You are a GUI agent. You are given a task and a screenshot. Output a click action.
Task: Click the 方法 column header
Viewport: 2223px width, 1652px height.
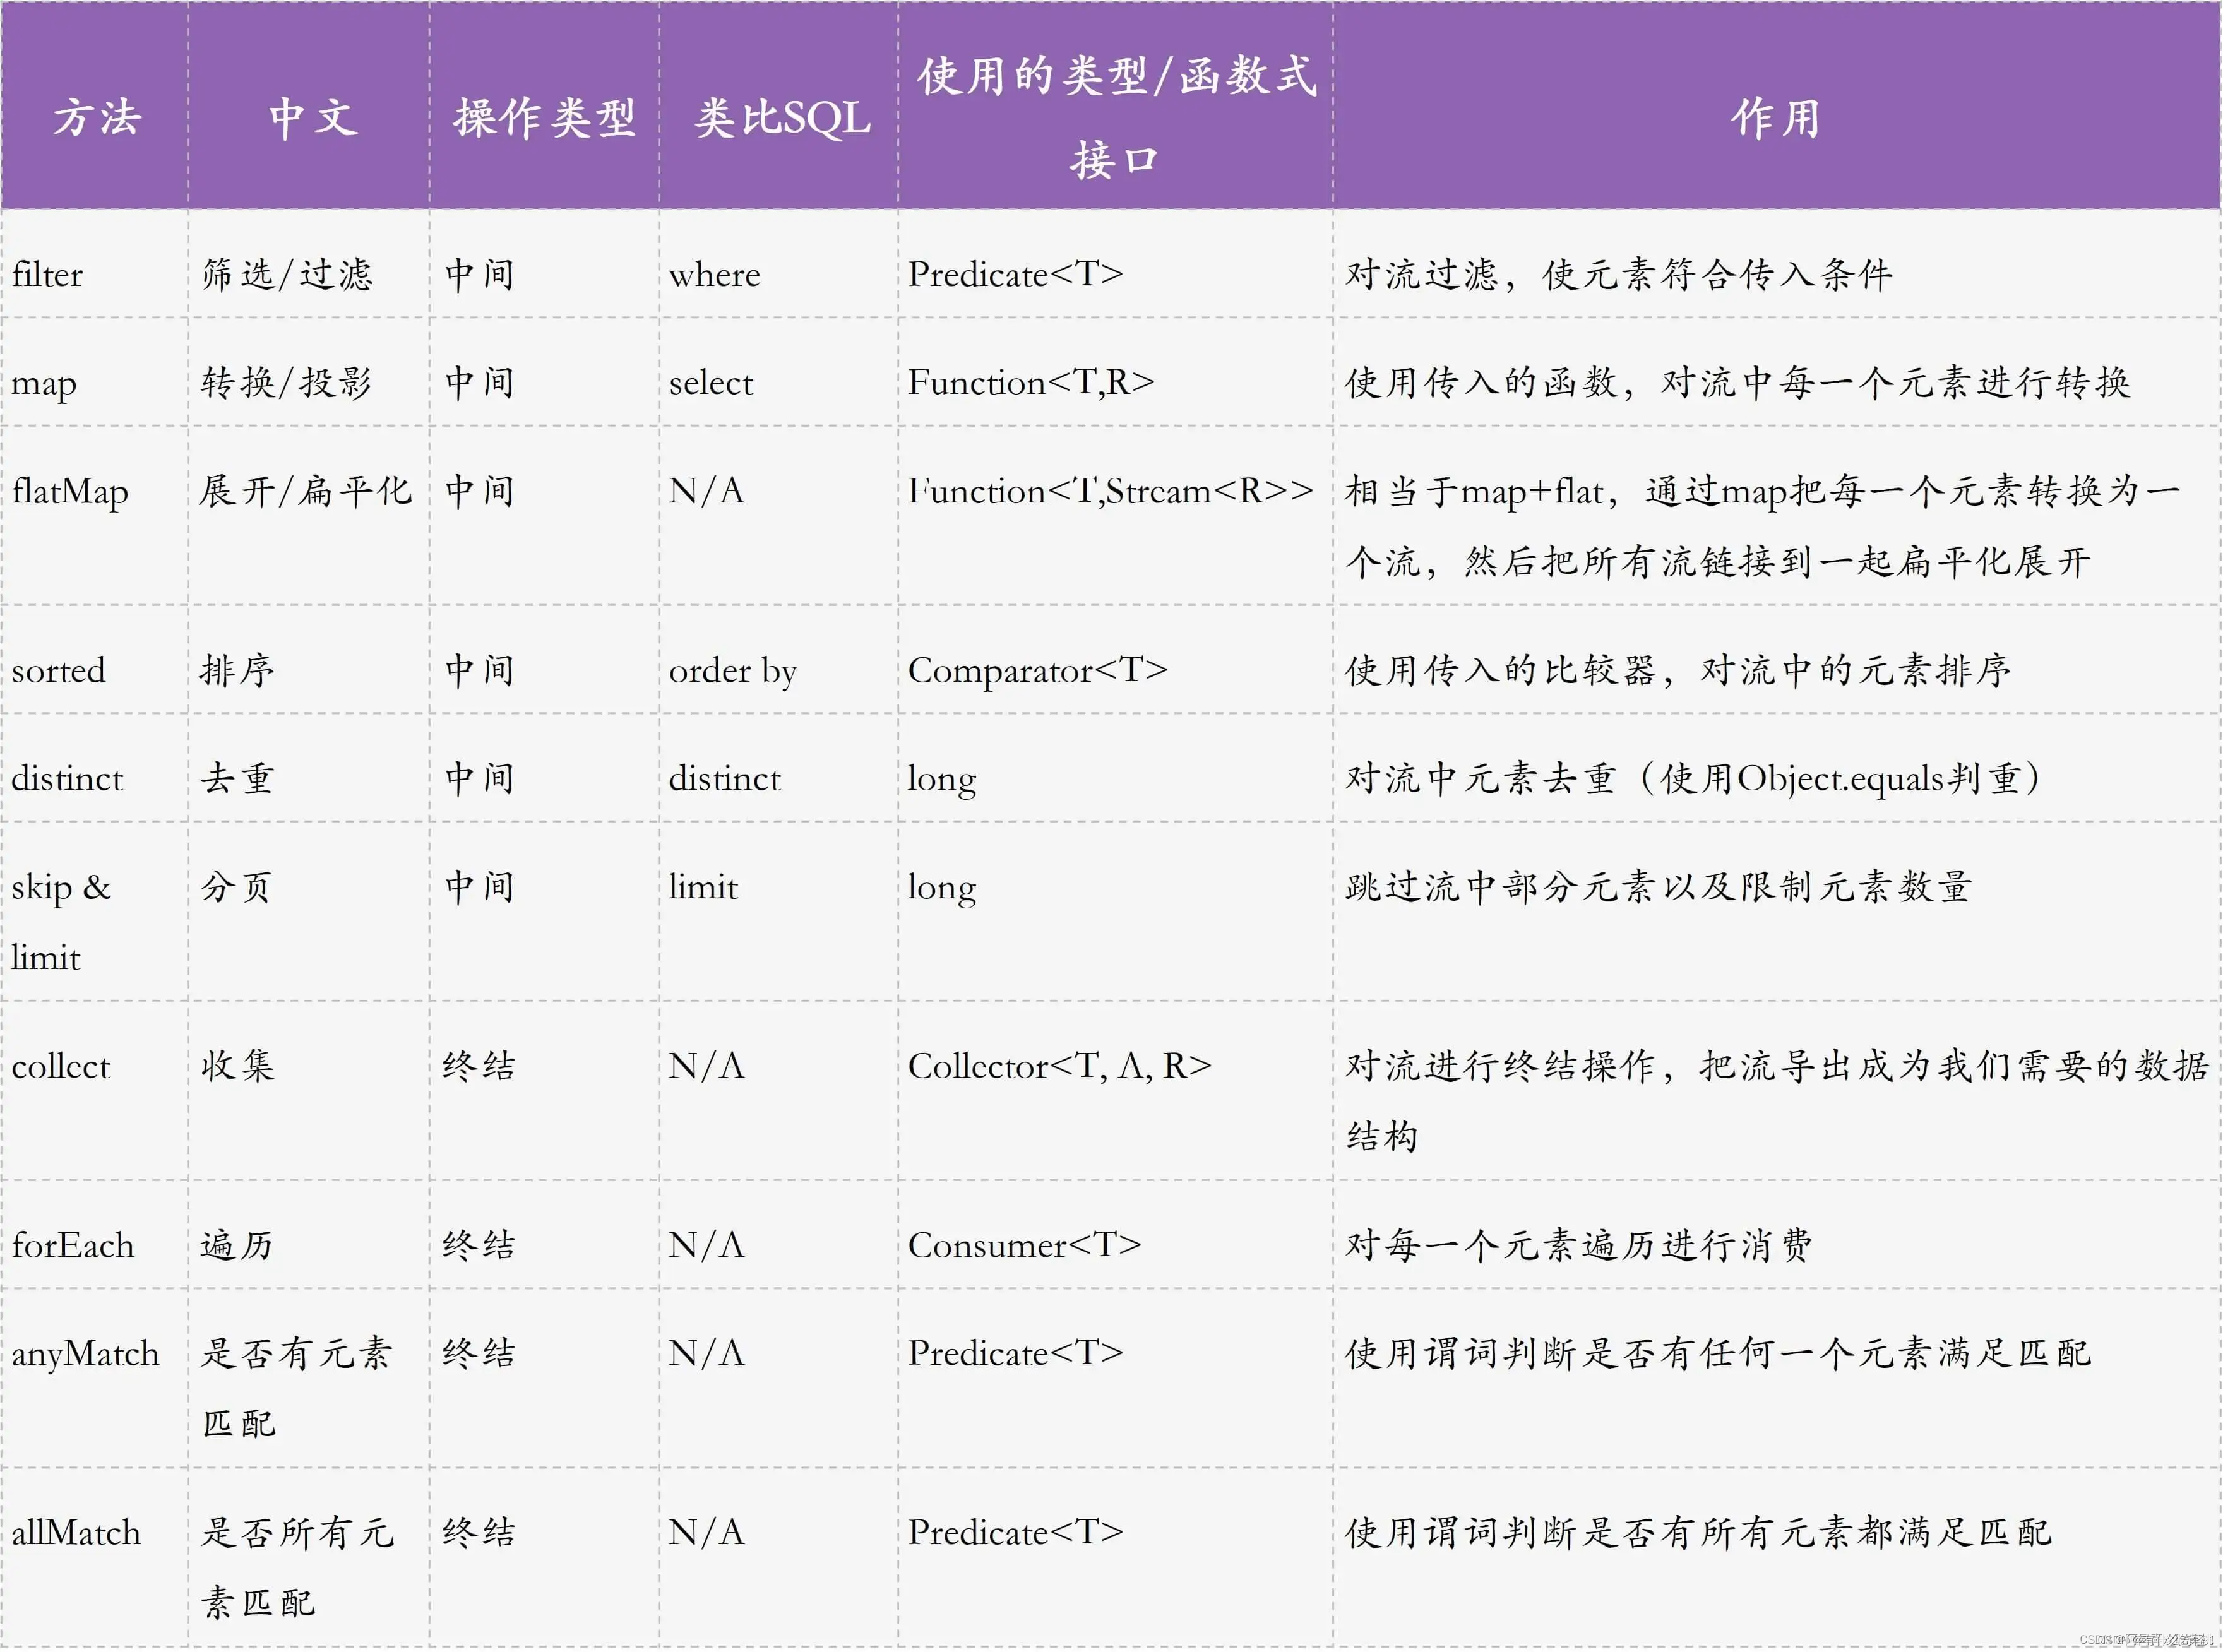tap(96, 118)
